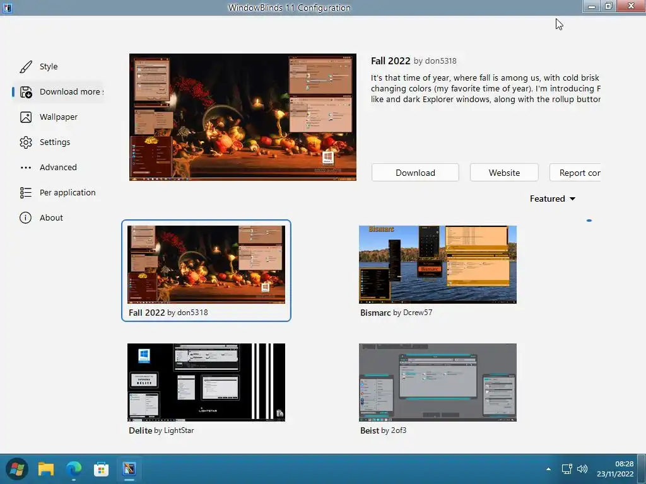
Task: Click the Advanced three-dots icon
Action: (x=25, y=168)
